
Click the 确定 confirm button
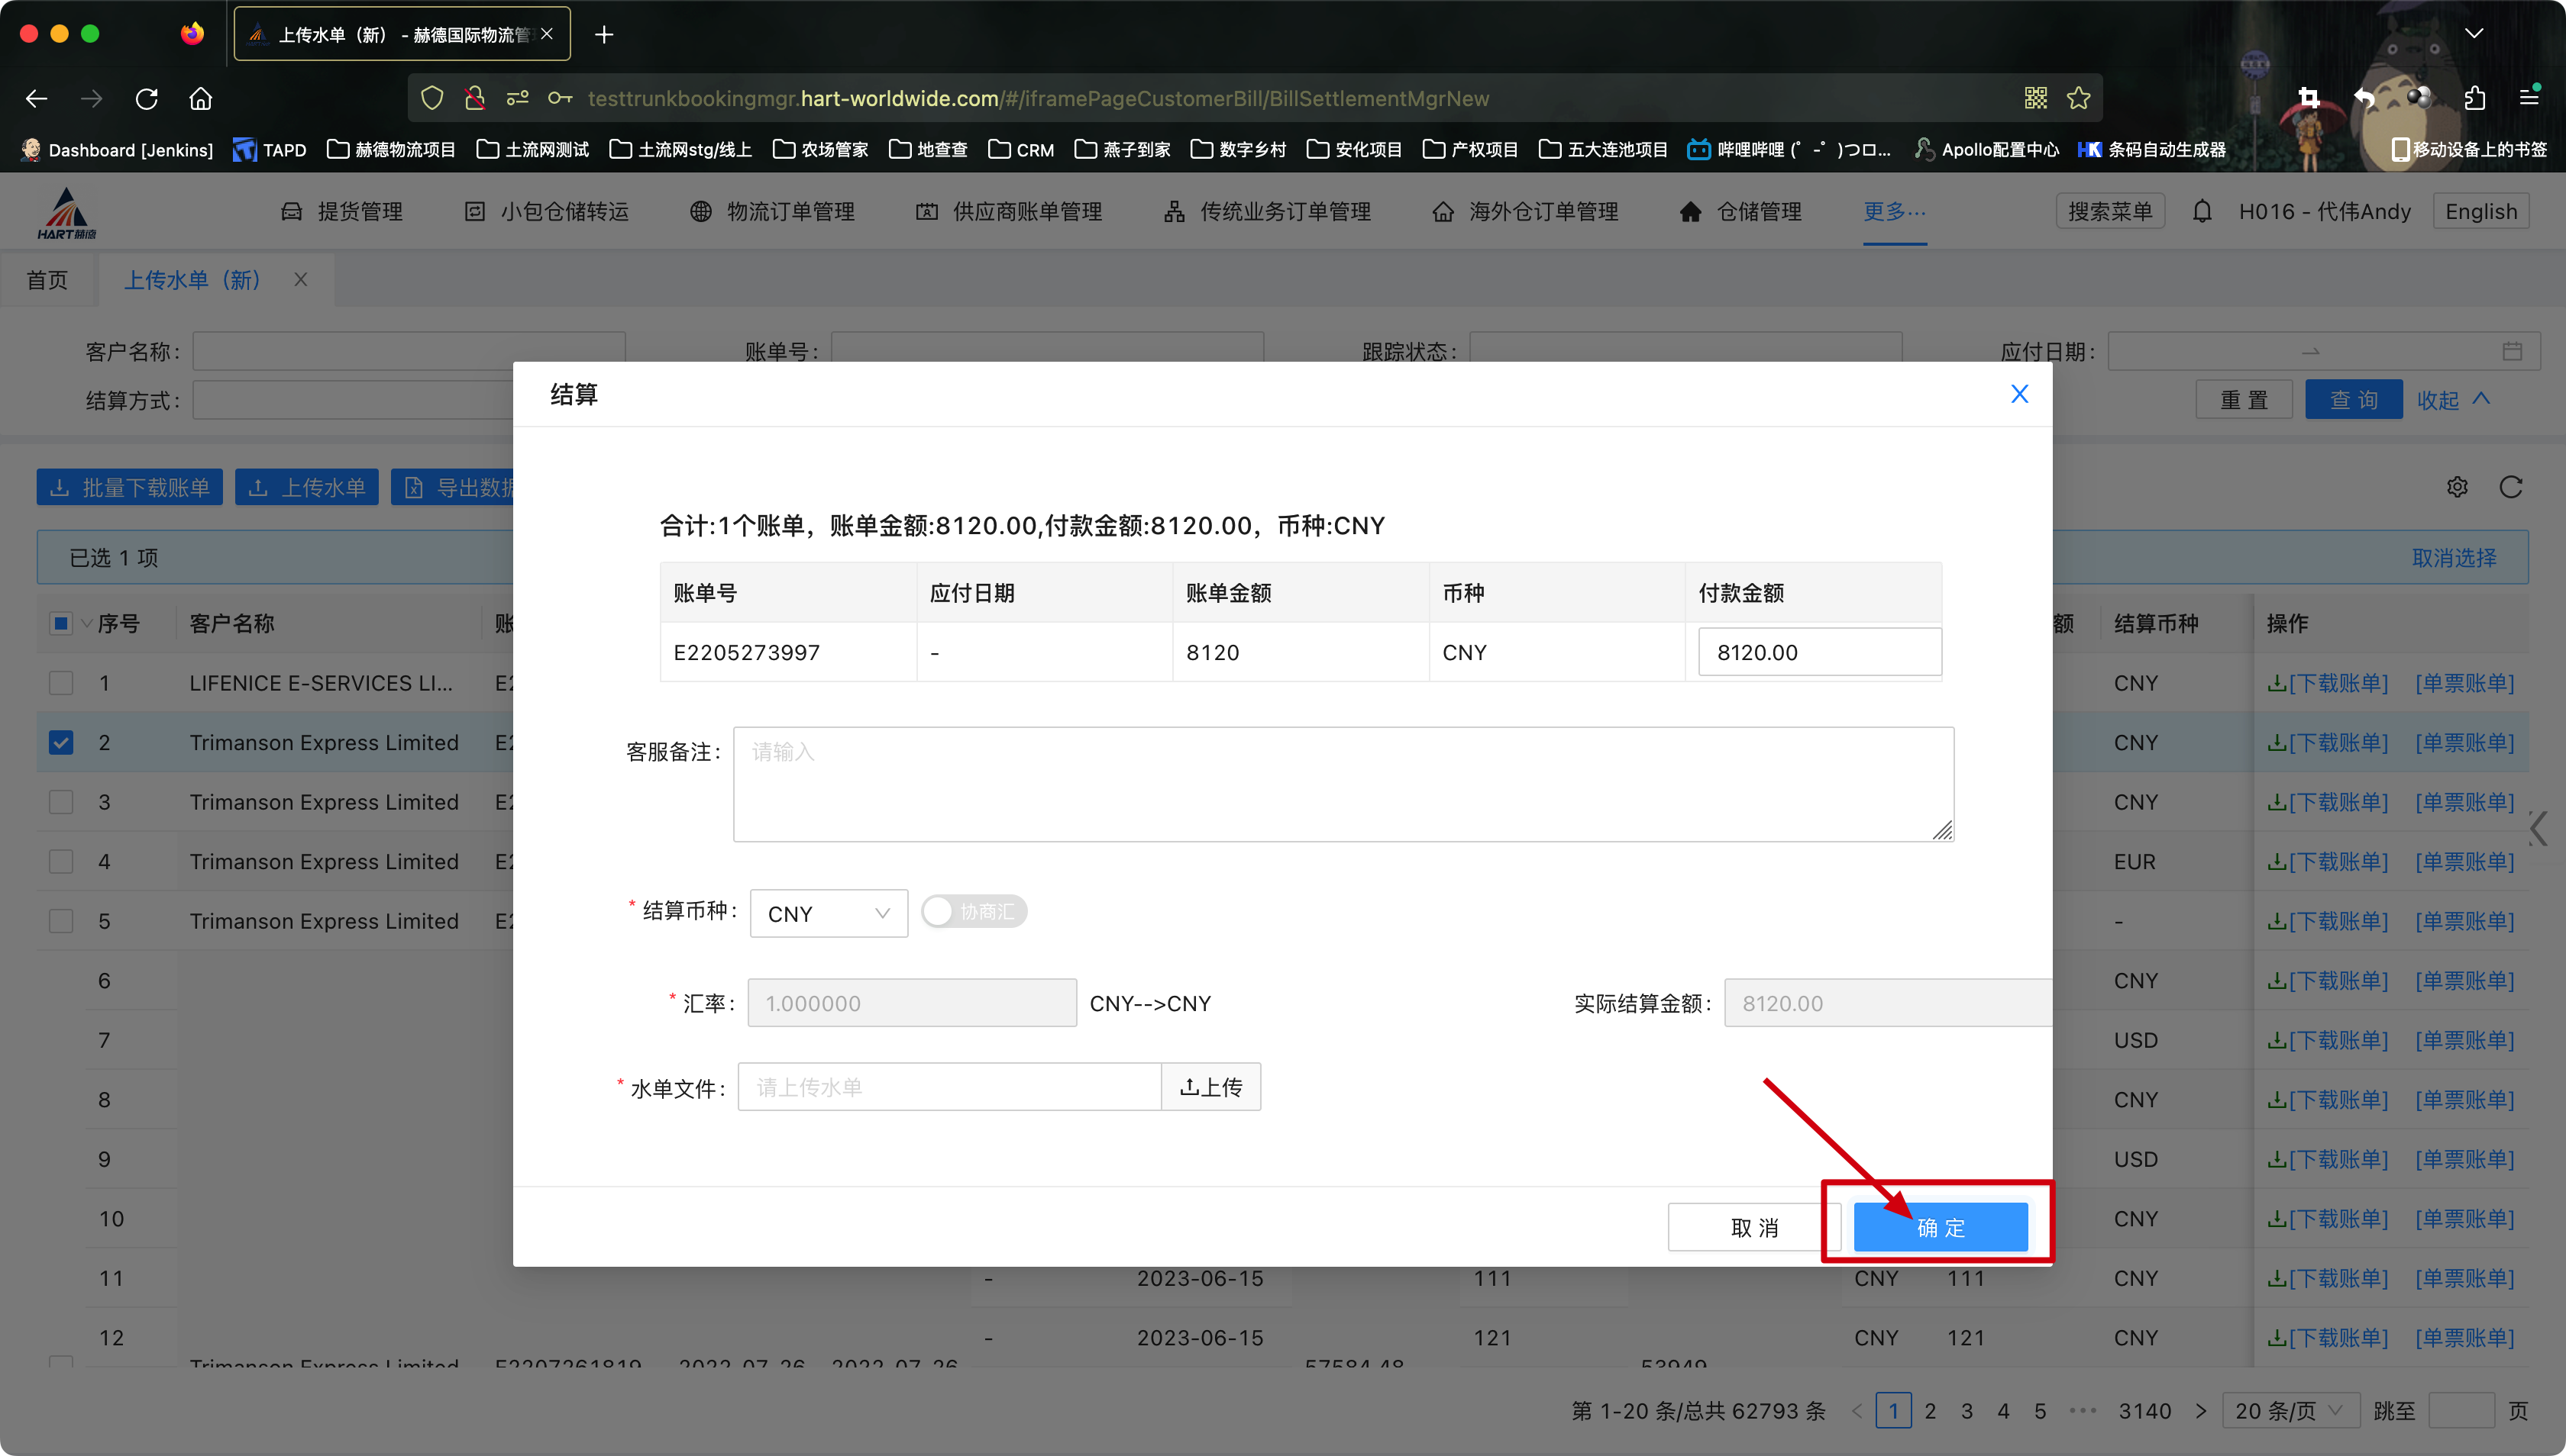coord(1940,1227)
